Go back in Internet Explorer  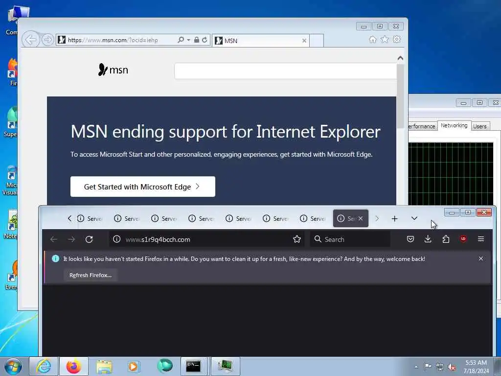(x=31, y=40)
